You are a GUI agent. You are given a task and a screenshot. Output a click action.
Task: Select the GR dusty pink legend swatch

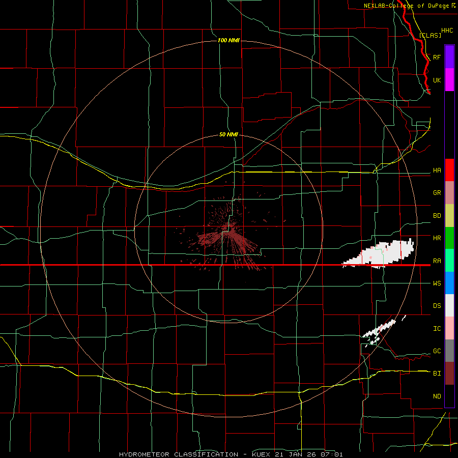click(449, 193)
